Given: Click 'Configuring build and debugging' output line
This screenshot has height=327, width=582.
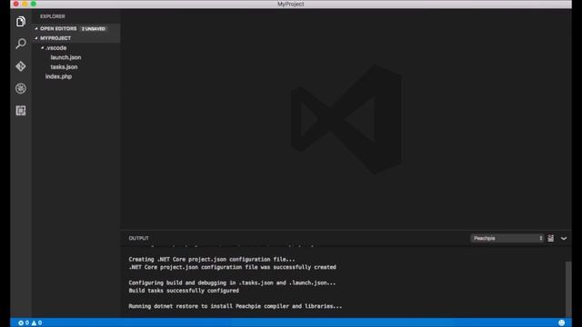Looking at the screenshot, I should click(232, 282).
